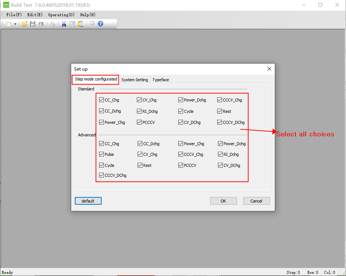Image resolution: width=346 pixels, height=276 pixels.
Task: Open the Operating(O) menu
Action: (x=61, y=15)
